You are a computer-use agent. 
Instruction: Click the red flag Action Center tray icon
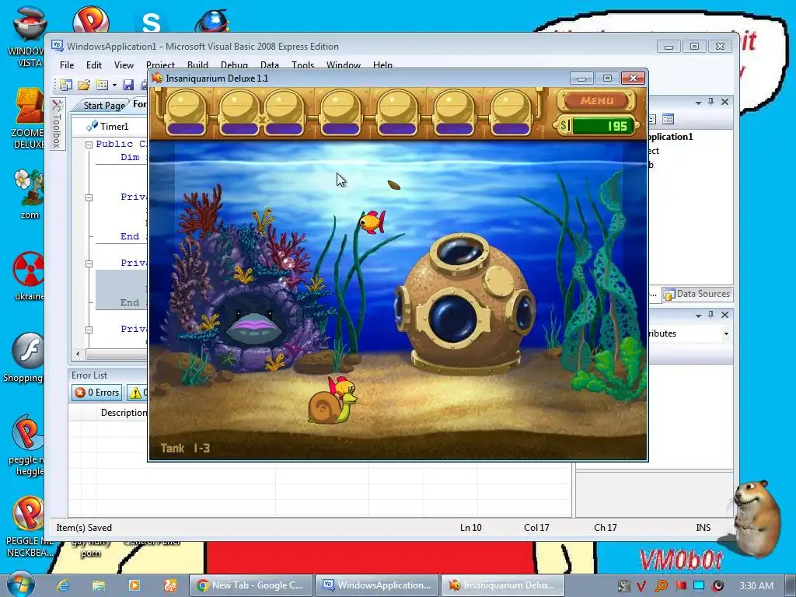pyautogui.click(x=680, y=585)
